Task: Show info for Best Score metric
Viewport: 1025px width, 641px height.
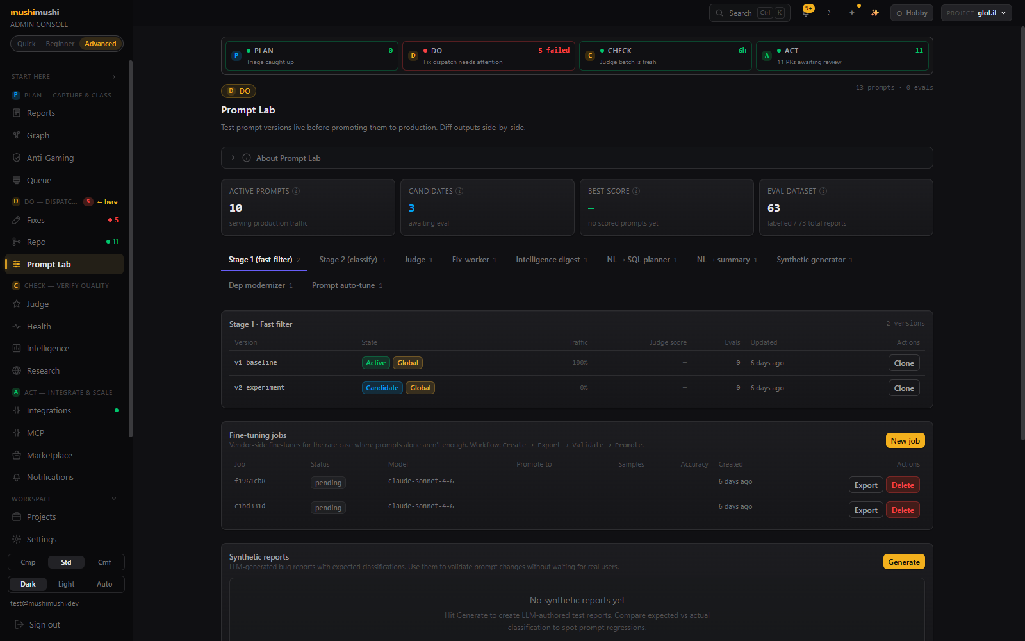Action: [636, 191]
